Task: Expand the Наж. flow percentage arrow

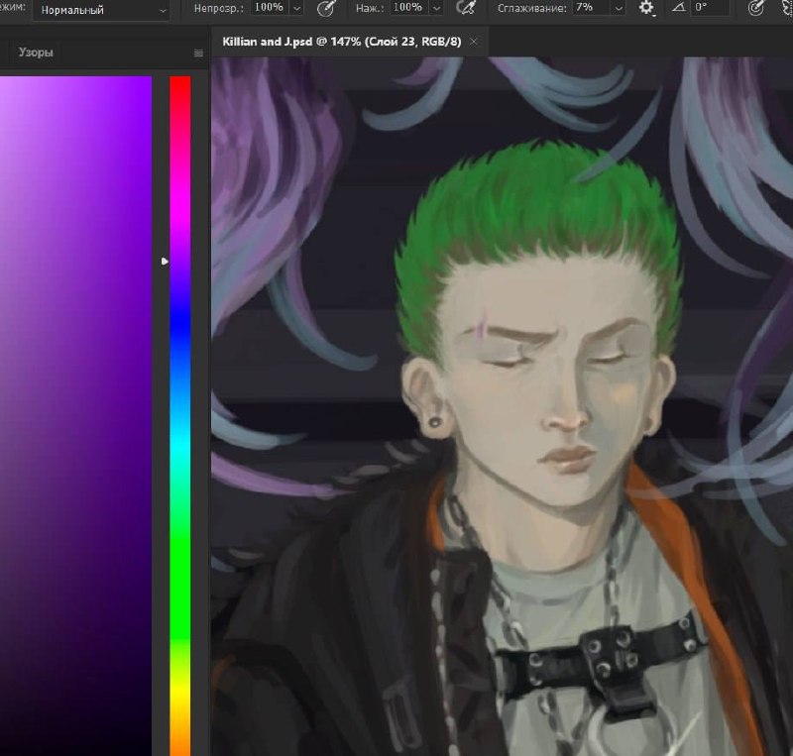Action: point(436,9)
